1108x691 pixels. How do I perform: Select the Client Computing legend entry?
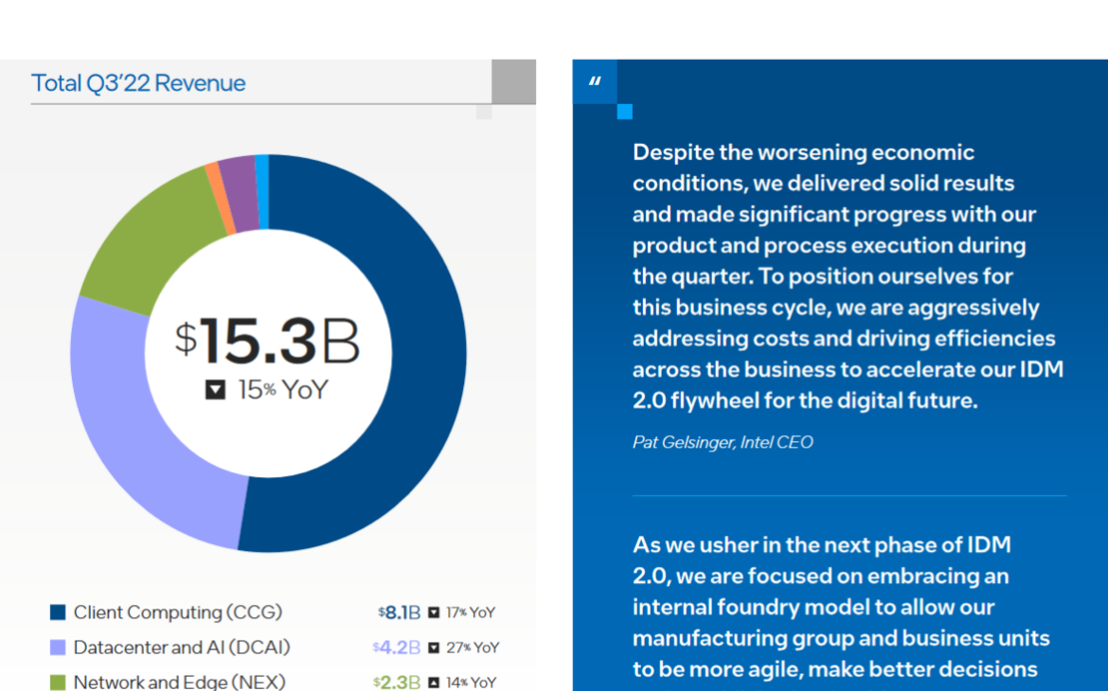176,611
